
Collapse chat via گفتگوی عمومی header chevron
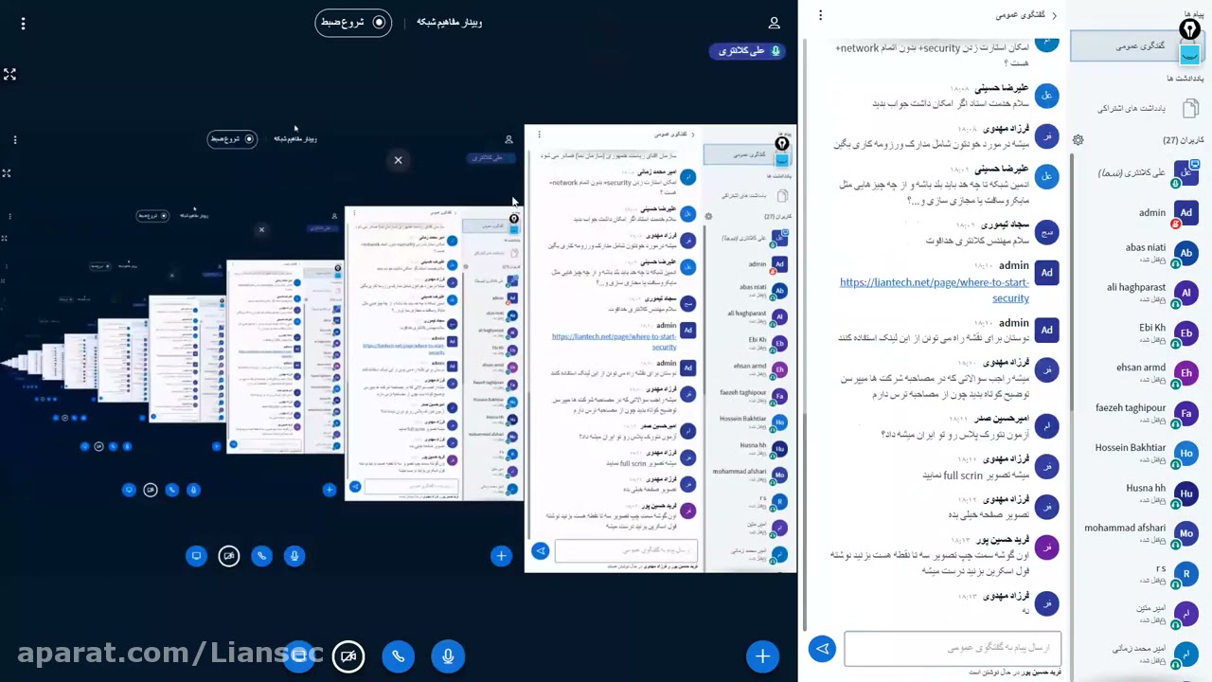(1026, 15)
